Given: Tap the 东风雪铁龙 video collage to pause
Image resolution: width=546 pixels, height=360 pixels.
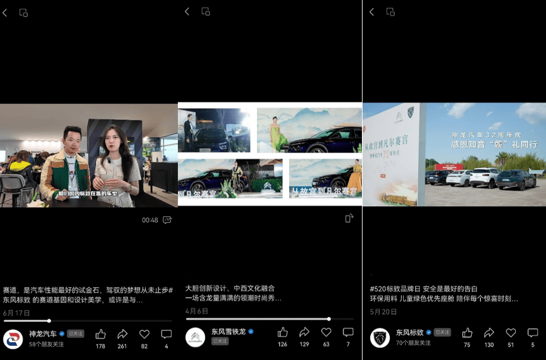Looking at the screenshot, I should 270,154.
